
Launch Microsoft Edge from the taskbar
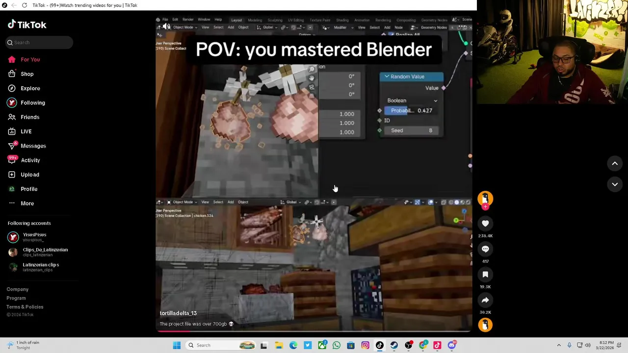tap(293, 345)
